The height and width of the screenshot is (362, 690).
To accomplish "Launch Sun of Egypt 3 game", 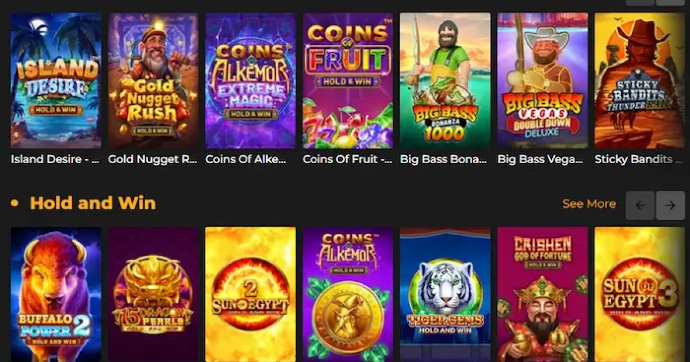I will pyautogui.click(x=639, y=293).
